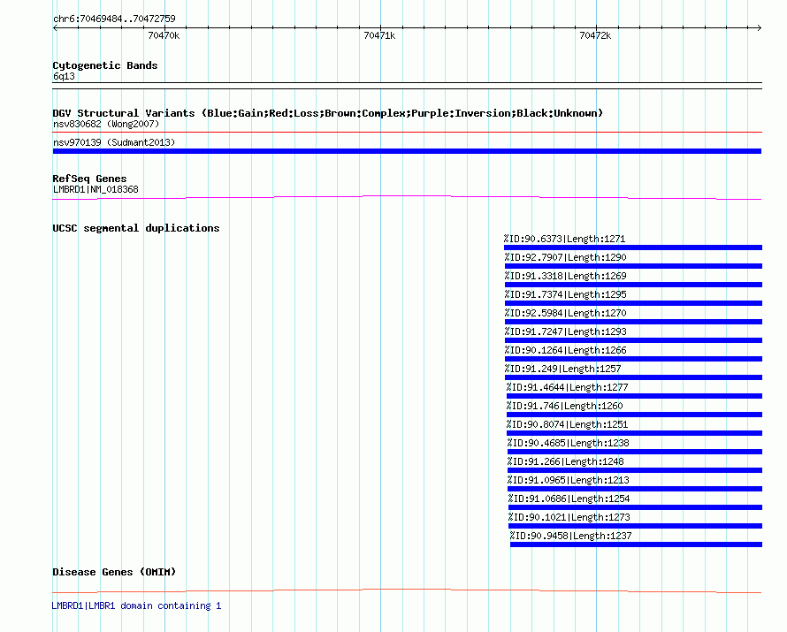Click the UCSC segmental duplications track title

[136, 228]
